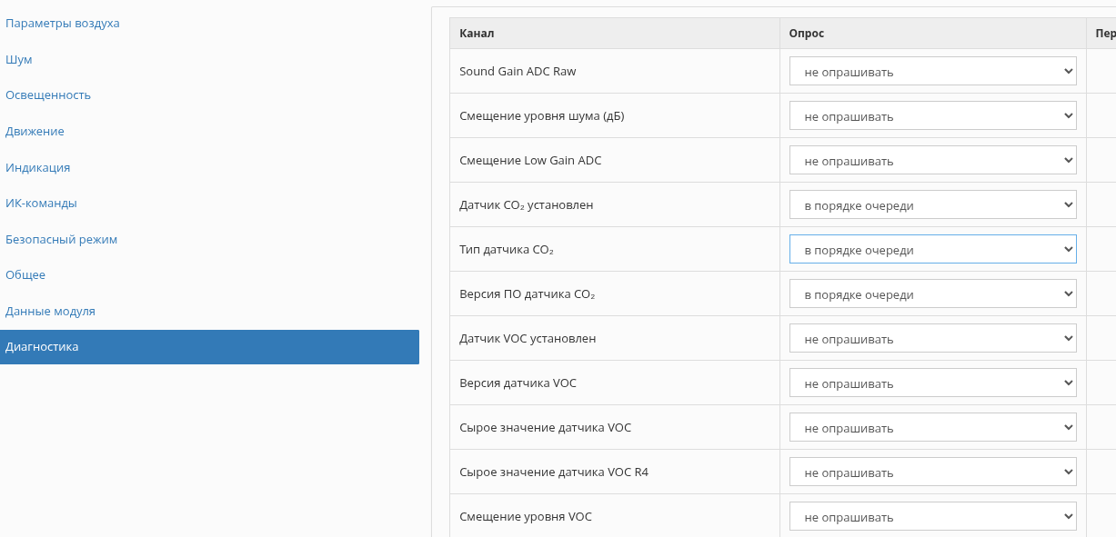Open the Параметры воздуха section

coord(63,23)
